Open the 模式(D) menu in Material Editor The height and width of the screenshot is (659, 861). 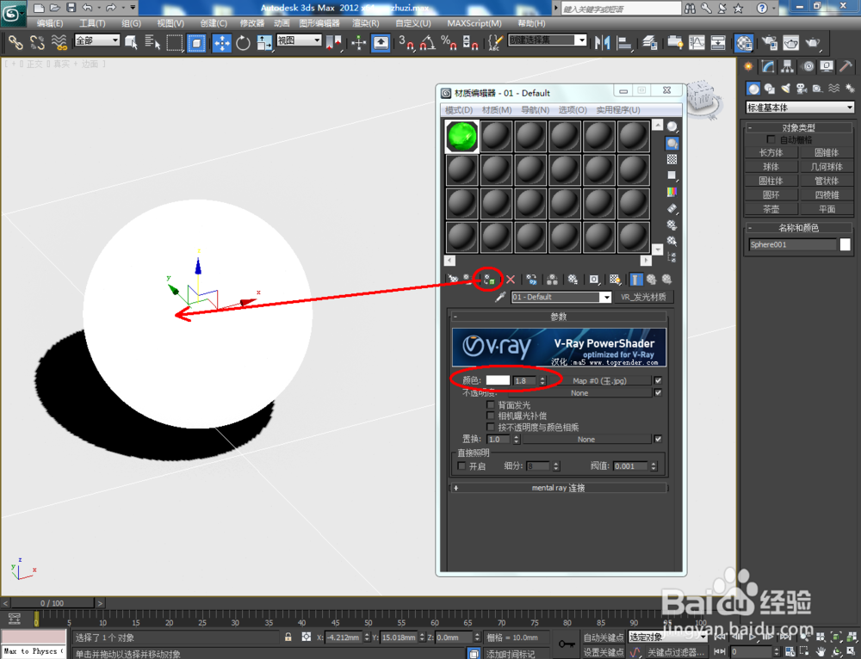coord(459,110)
